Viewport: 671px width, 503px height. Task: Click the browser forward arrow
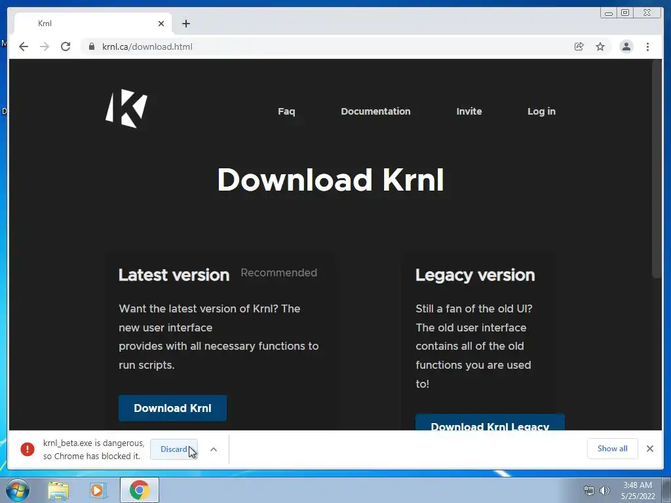tap(45, 47)
